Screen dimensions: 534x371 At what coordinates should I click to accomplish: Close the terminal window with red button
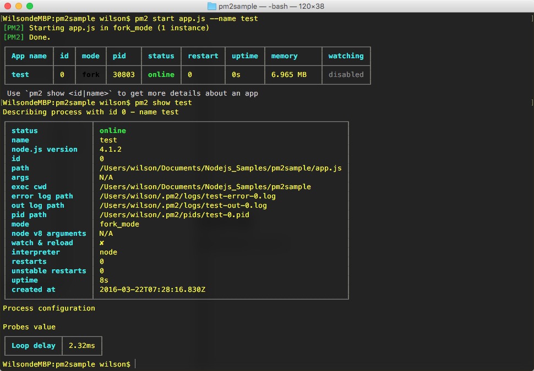click(8, 6)
